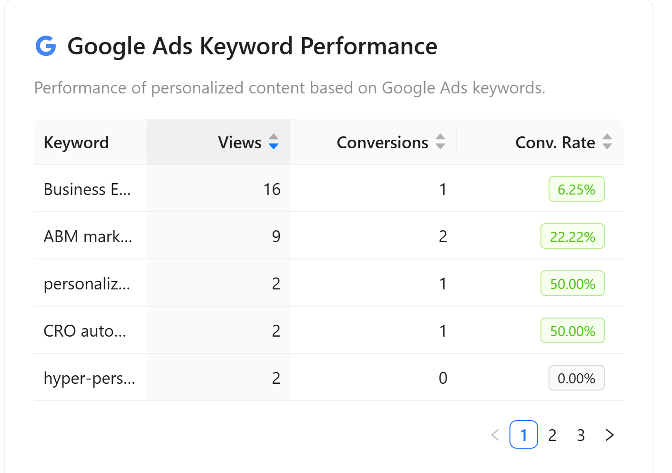Click the 6.25% conversion rate badge

tap(576, 189)
